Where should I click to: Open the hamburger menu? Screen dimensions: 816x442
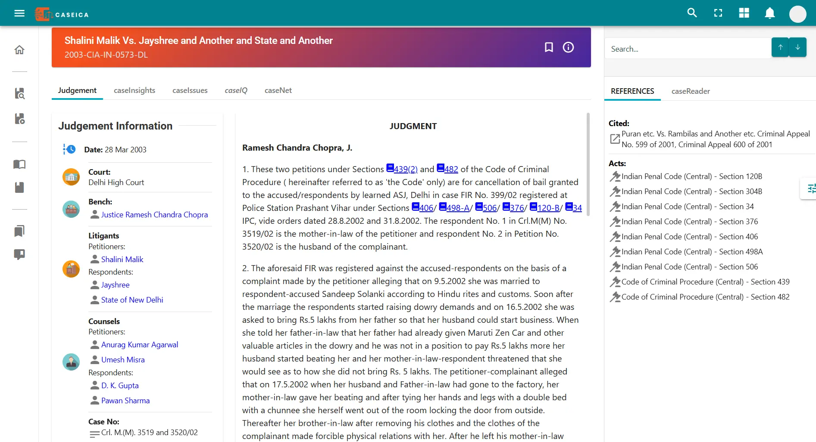click(x=19, y=13)
